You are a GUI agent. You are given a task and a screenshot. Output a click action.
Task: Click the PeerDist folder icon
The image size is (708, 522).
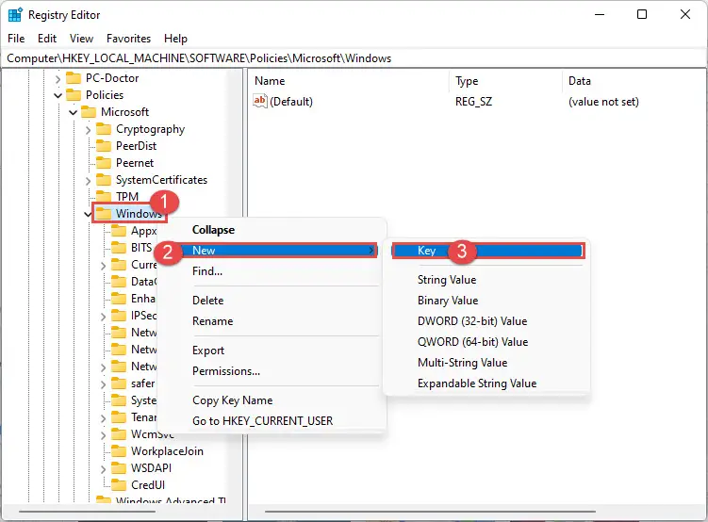pyautogui.click(x=104, y=146)
